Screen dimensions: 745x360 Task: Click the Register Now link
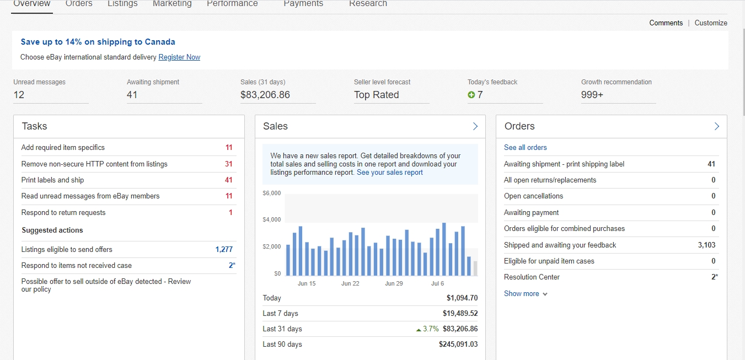pyautogui.click(x=179, y=57)
